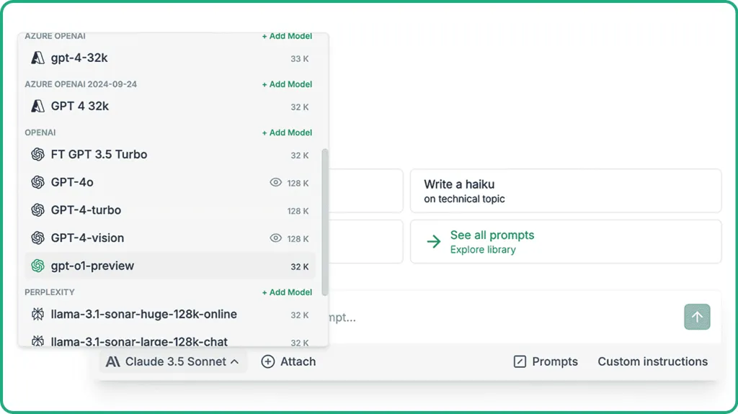Add Model under Azure OpenAI 2024-09-24
Viewport: 738px width, 414px height.
pyautogui.click(x=287, y=84)
